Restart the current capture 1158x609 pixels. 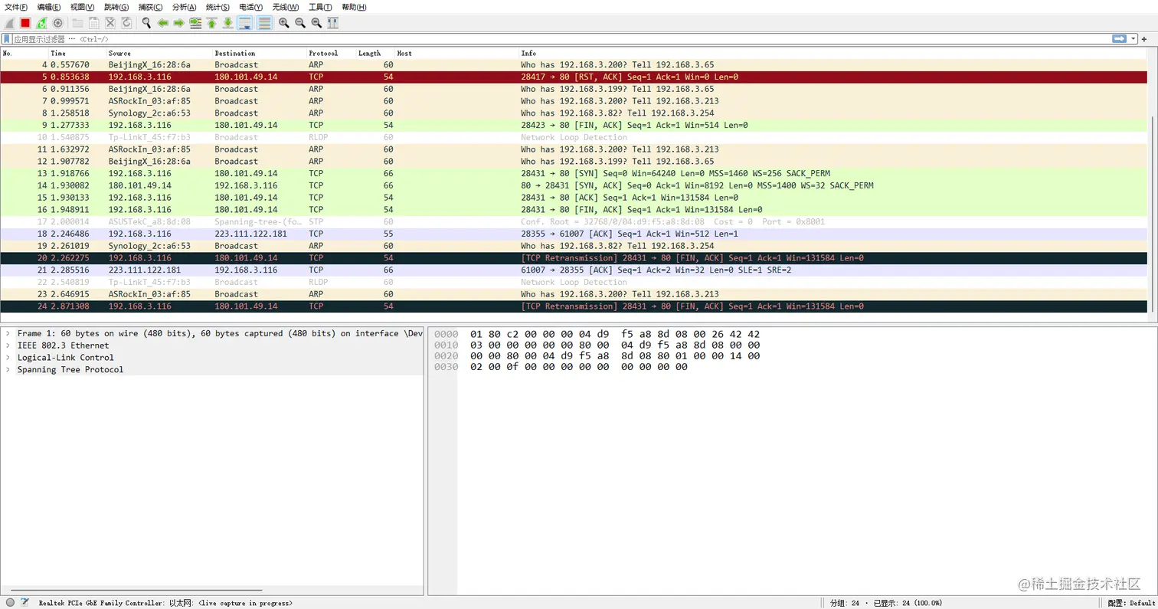tap(41, 23)
